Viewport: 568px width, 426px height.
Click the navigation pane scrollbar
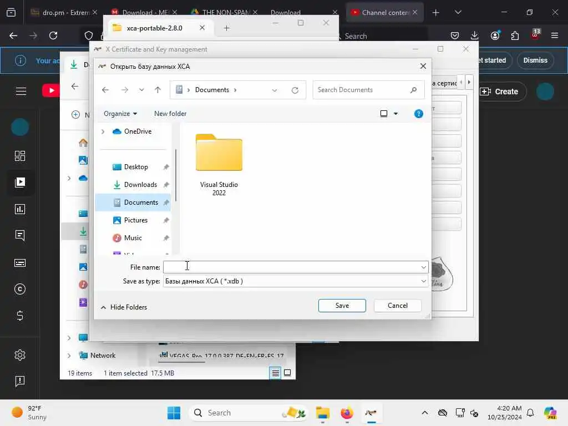176,176
